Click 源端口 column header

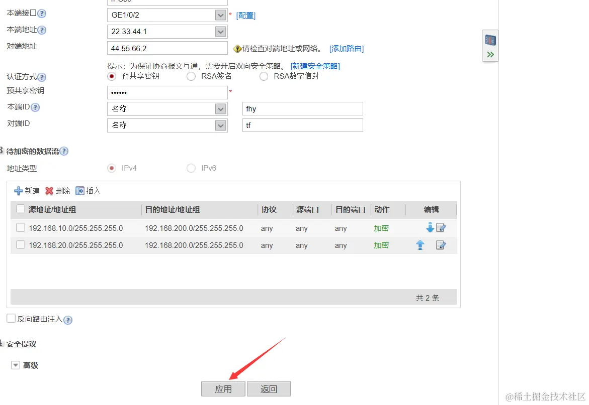307,210
